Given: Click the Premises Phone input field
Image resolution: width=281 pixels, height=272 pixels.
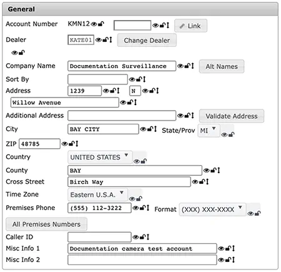Looking at the screenshot, I should click(99, 208).
